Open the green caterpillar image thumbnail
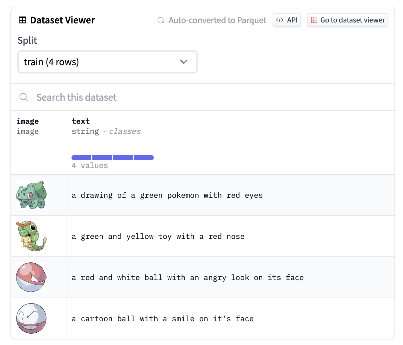403x345 pixels. click(31, 236)
